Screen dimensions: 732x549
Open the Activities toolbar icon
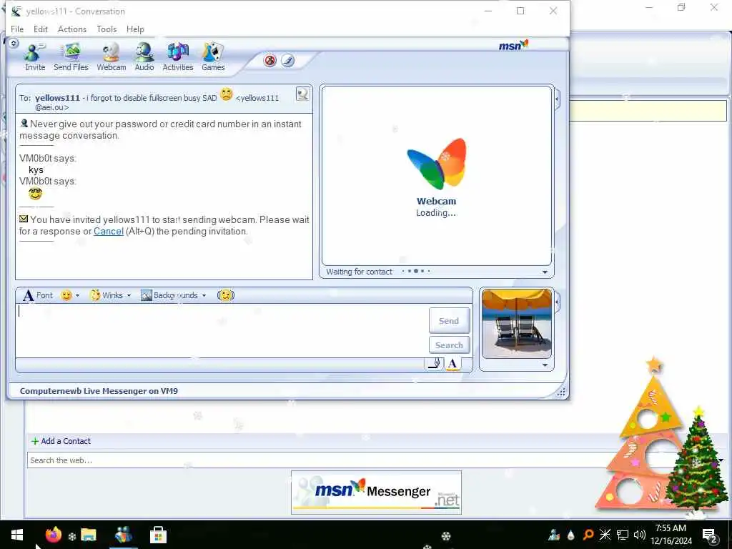[x=178, y=56]
